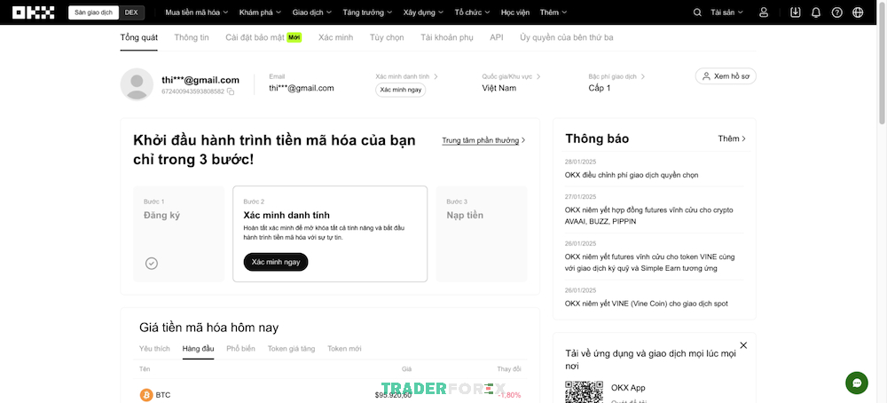Click the Đăng ký step 1 card
Viewport: 887px width, 403px height.
coord(179,233)
